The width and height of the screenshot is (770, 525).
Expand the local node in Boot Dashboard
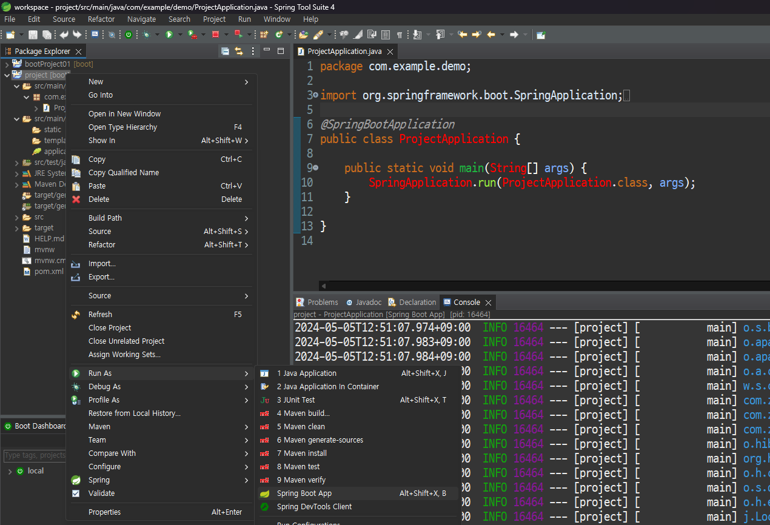coord(8,471)
